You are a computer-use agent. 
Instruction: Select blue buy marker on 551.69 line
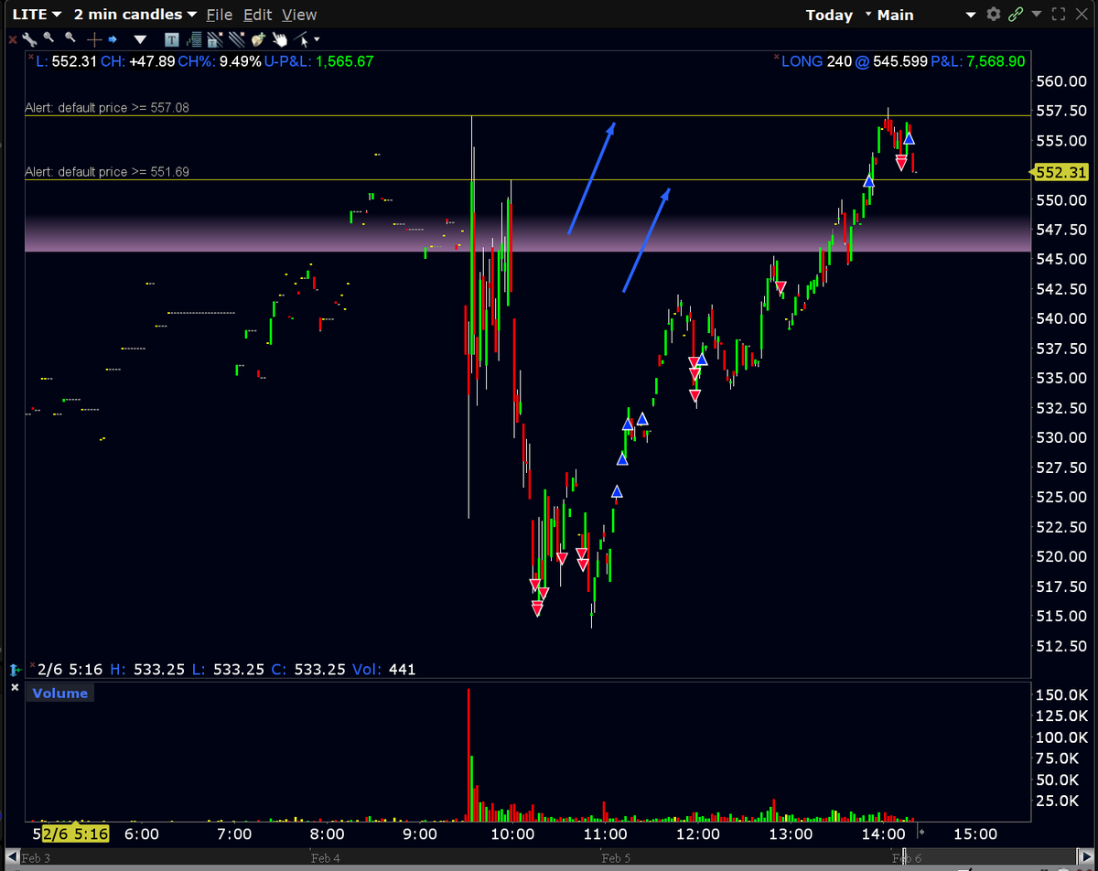(868, 181)
